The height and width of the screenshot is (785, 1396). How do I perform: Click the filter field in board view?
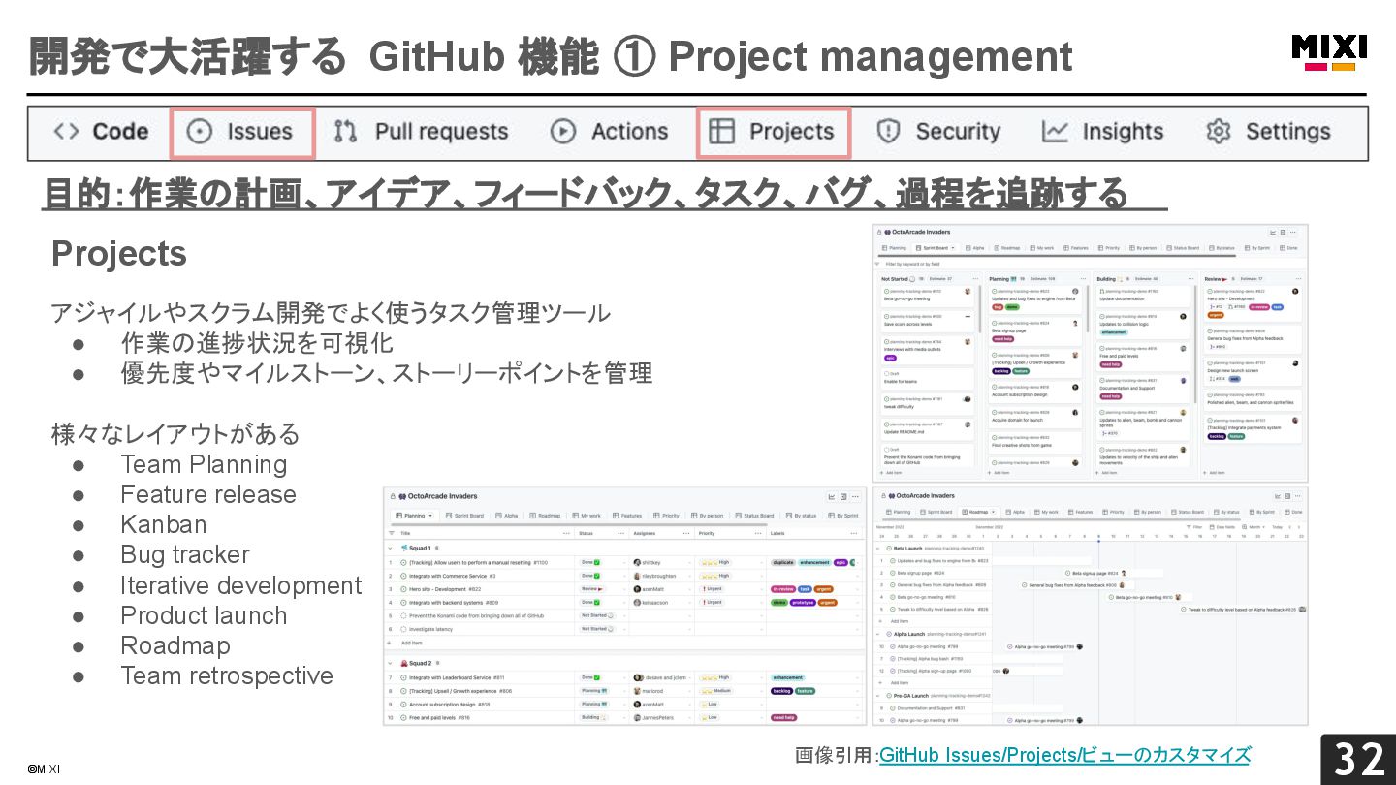pyautogui.click(x=1091, y=264)
